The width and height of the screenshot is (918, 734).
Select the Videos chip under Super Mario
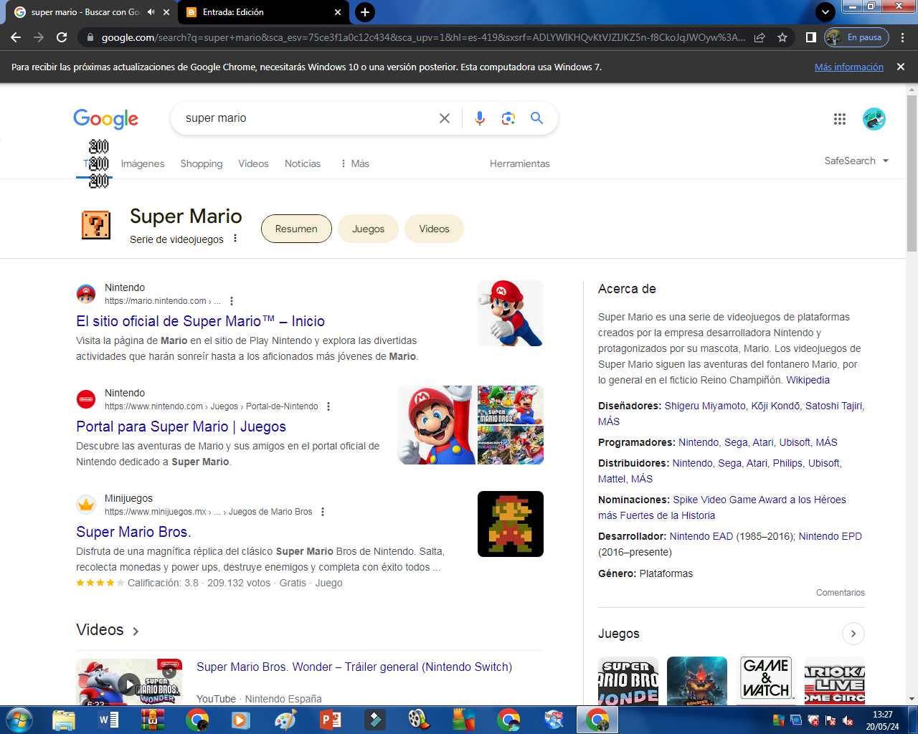434,229
